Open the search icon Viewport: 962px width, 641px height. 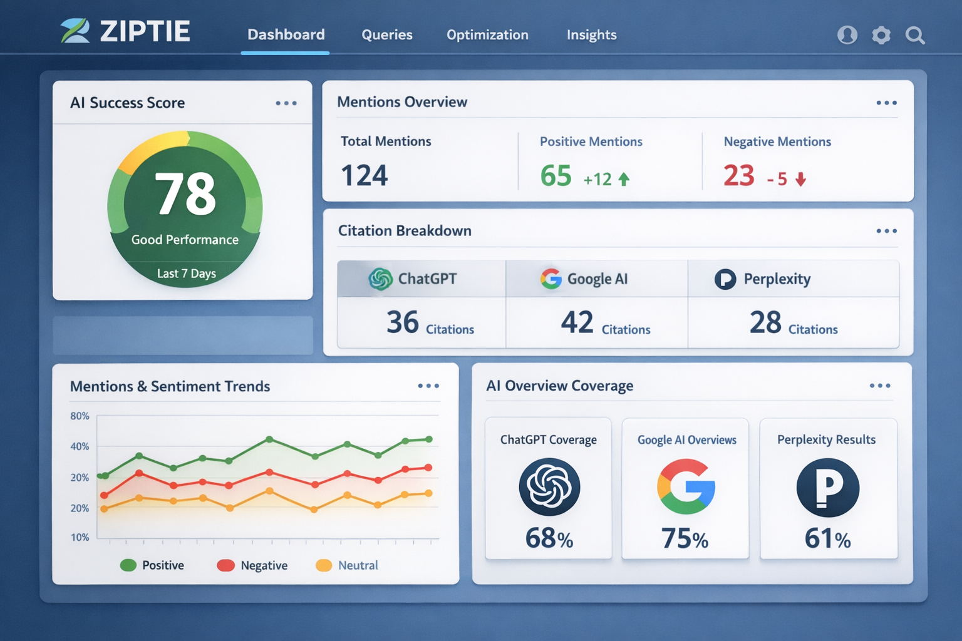[916, 36]
